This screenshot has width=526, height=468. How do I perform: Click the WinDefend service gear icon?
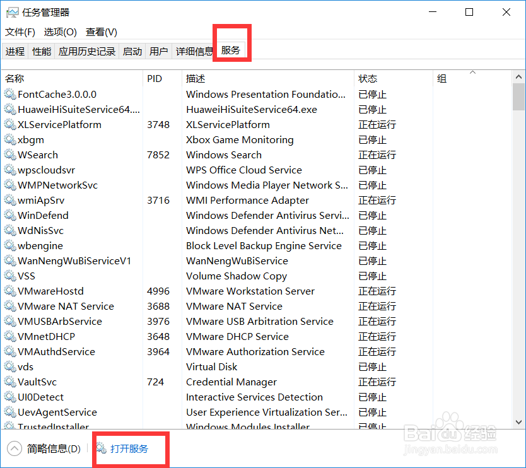[x=11, y=215]
